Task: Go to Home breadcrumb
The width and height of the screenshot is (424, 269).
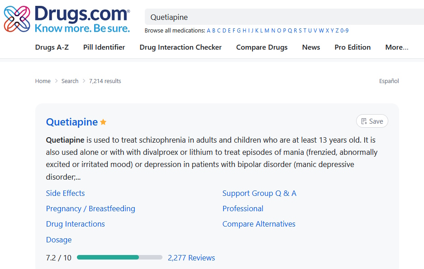Action: click(x=43, y=81)
